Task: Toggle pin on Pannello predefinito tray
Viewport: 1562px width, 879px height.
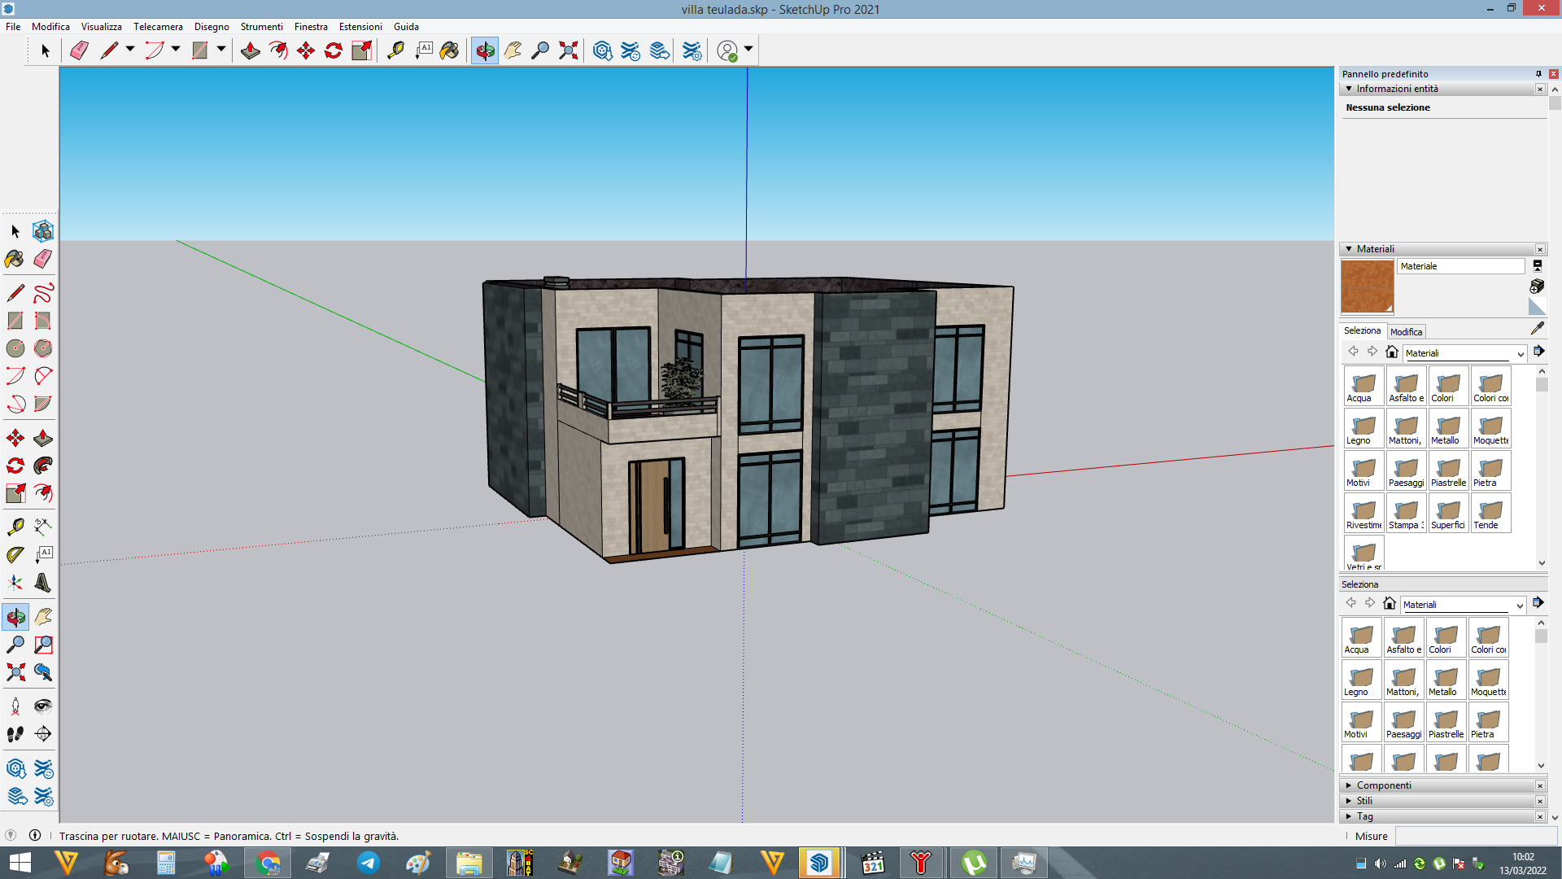Action: pos(1538,74)
